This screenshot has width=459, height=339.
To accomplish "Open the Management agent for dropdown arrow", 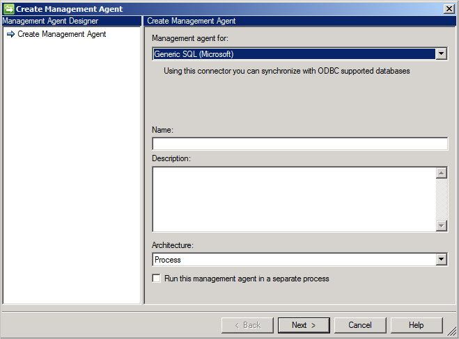I will (x=441, y=53).
